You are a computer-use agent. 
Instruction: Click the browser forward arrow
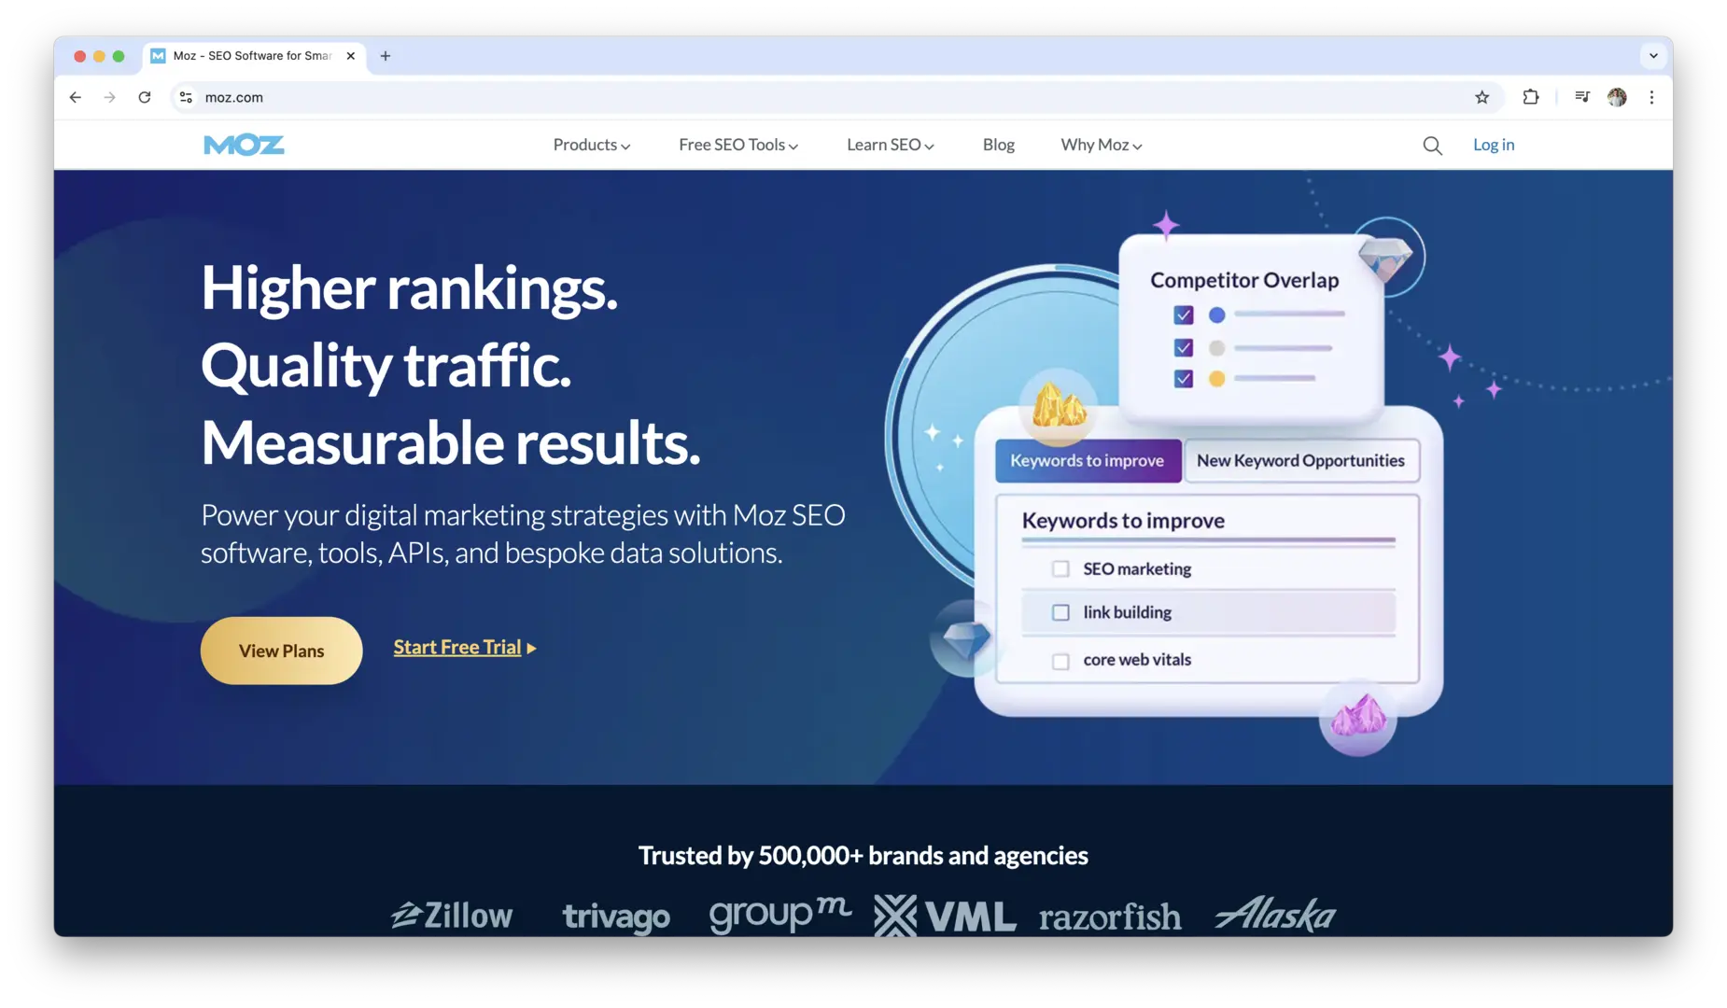click(x=110, y=97)
